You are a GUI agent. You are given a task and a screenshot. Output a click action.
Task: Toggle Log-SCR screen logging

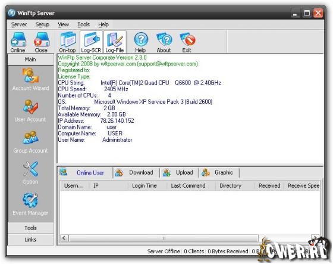tap(91, 42)
